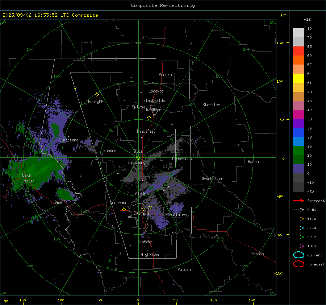
Task: Select the purple 39–36 dBZ swatch
Action: point(298,123)
